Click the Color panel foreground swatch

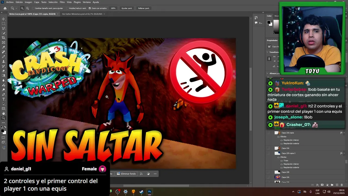pos(269,23)
